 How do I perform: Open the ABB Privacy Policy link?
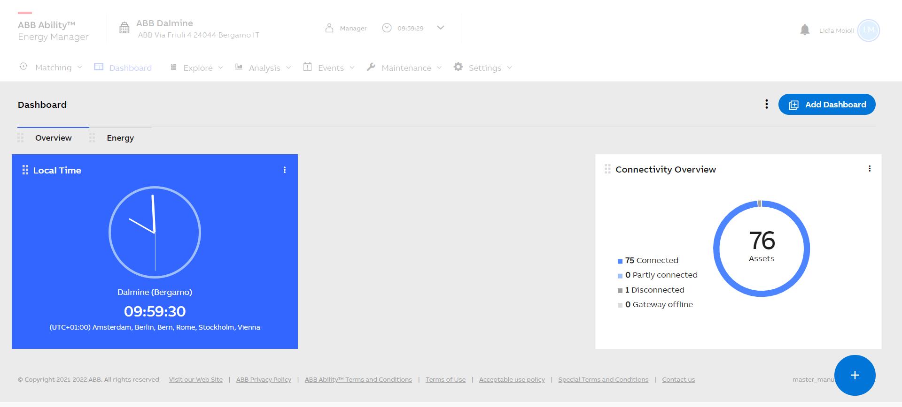[x=264, y=379]
